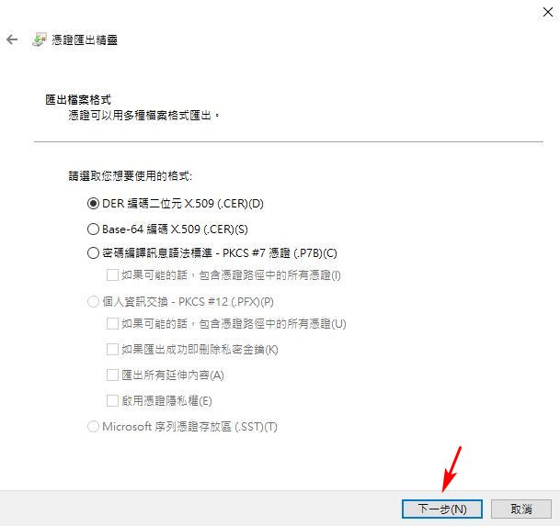
Task: Close the wizard with the X icon
Action: [547, 12]
